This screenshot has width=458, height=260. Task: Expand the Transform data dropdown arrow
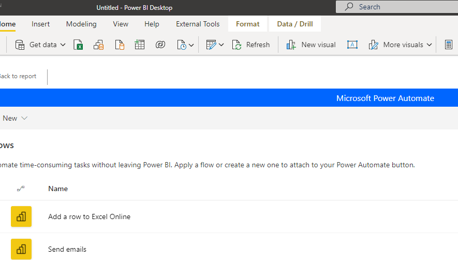221,45
